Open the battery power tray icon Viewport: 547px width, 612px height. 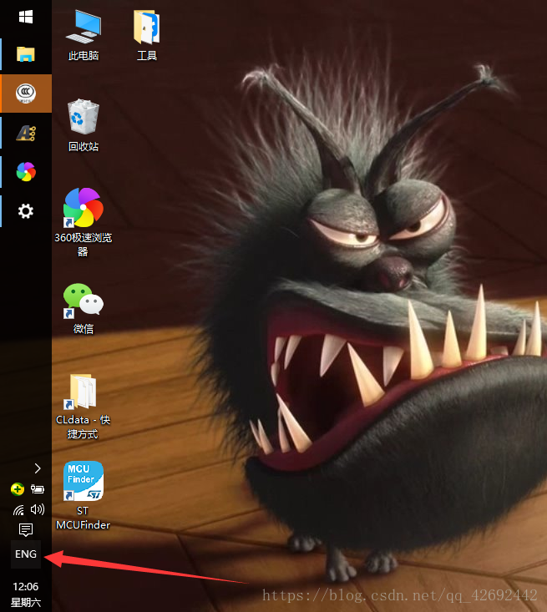38,489
